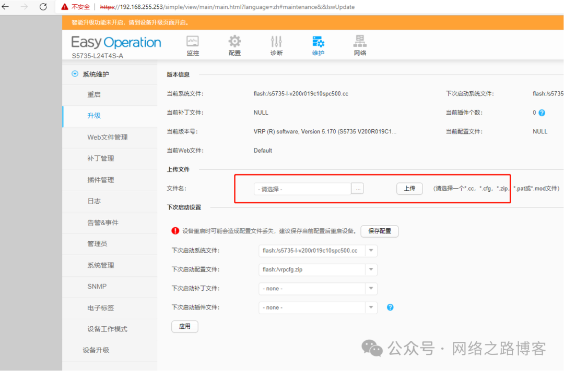Viewport: 564px width, 371px height.
Task: Open 下次启动插件文件 dropdown
Action: 371,307
